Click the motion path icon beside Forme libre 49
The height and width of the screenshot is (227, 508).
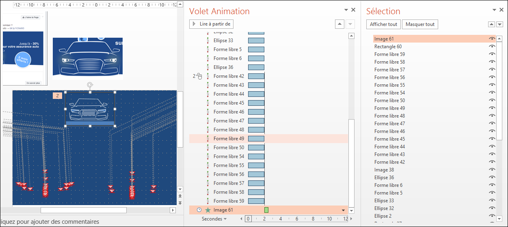point(208,139)
